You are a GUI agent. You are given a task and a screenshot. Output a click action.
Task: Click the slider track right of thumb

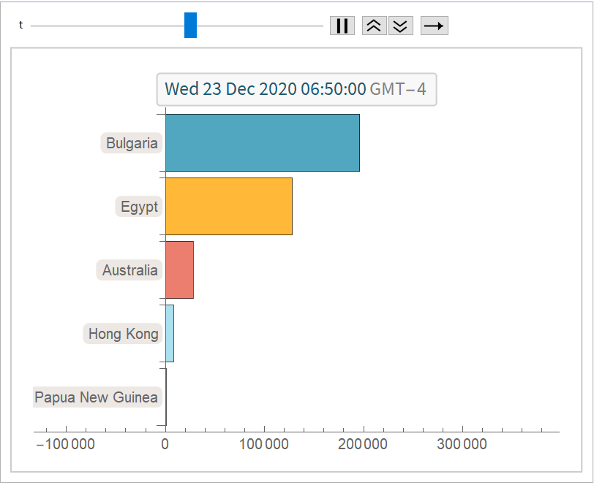(x=256, y=26)
